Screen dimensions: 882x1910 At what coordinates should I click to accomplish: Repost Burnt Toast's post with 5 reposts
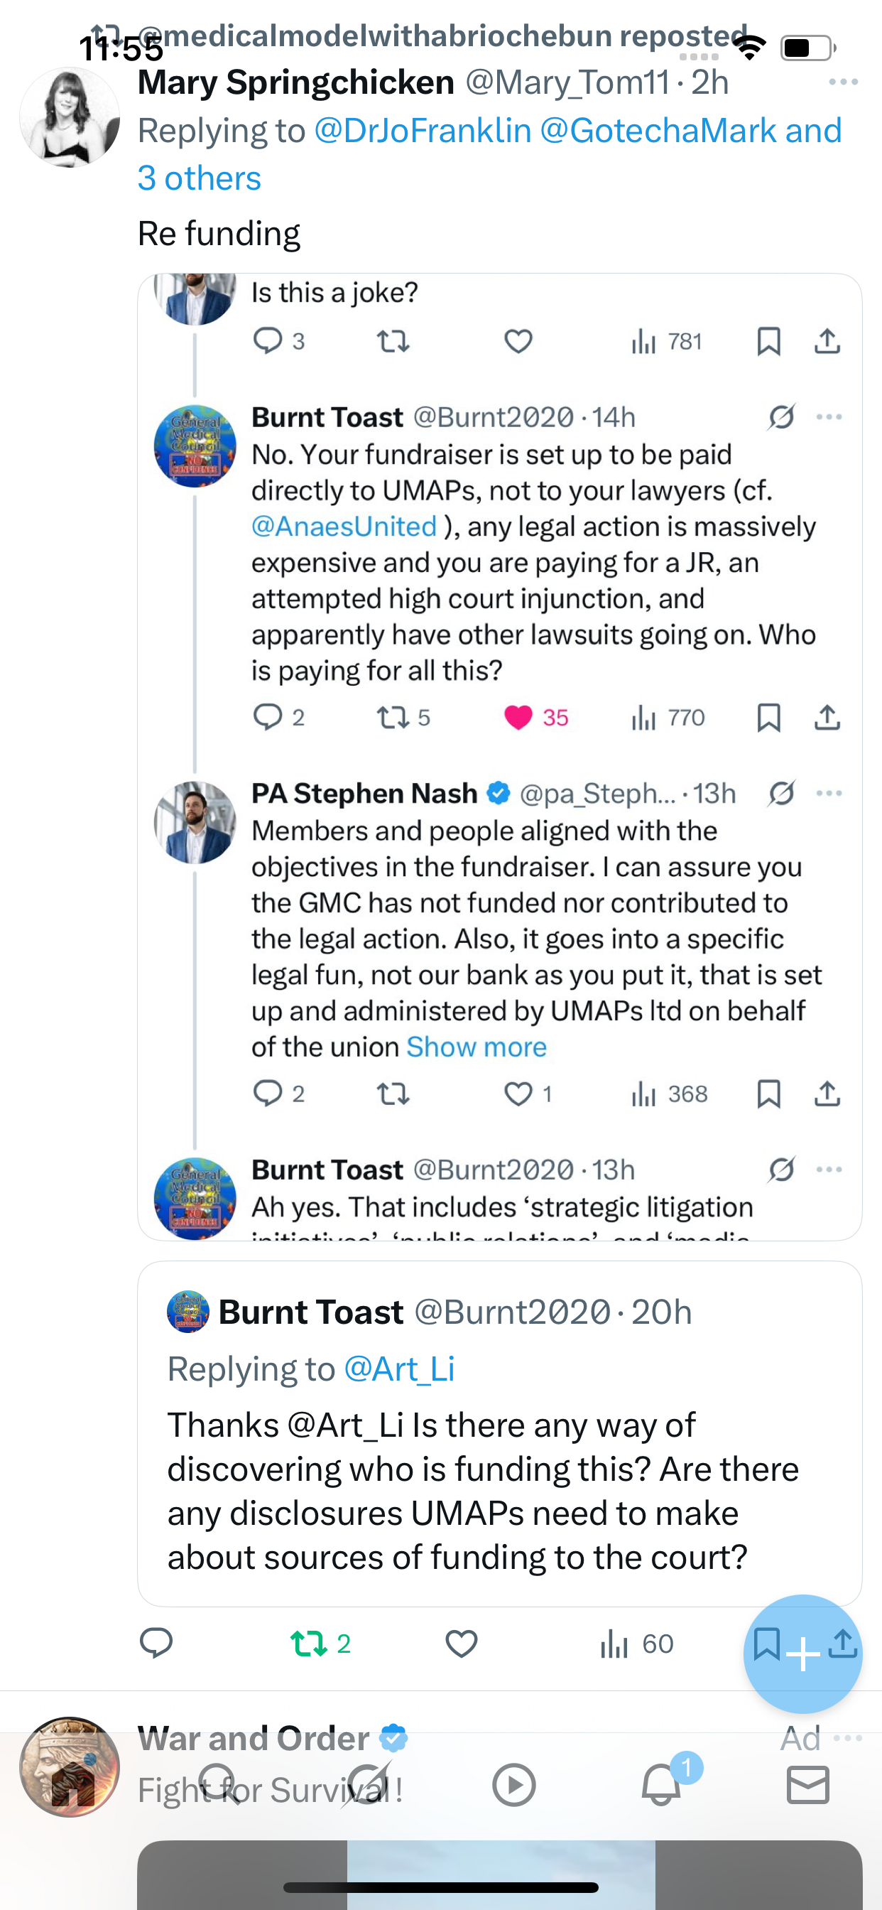(x=393, y=718)
